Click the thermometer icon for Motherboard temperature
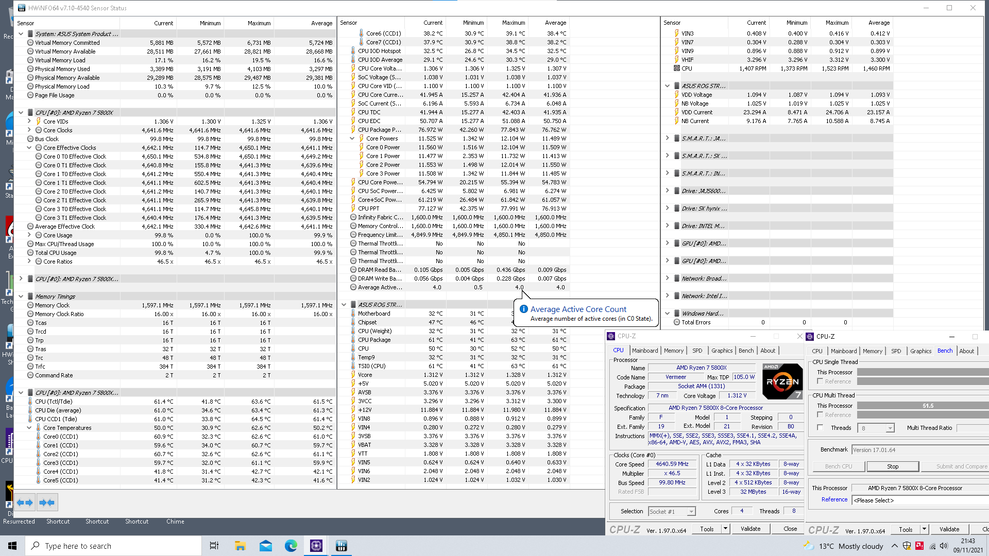This screenshot has height=556, width=989. point(353,314)
